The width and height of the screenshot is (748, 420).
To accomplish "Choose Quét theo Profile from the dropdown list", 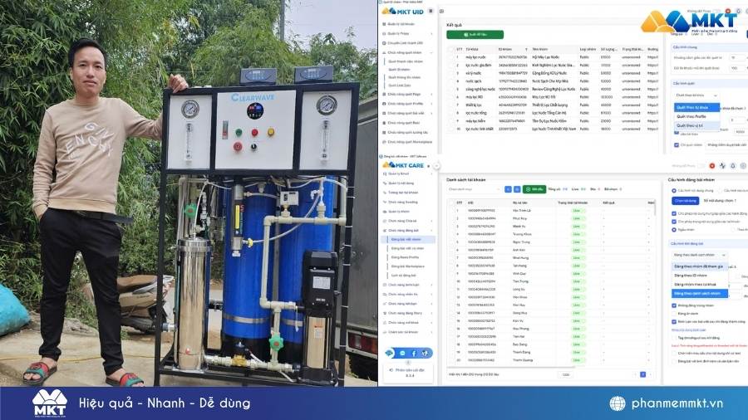I will coord(696,116).
